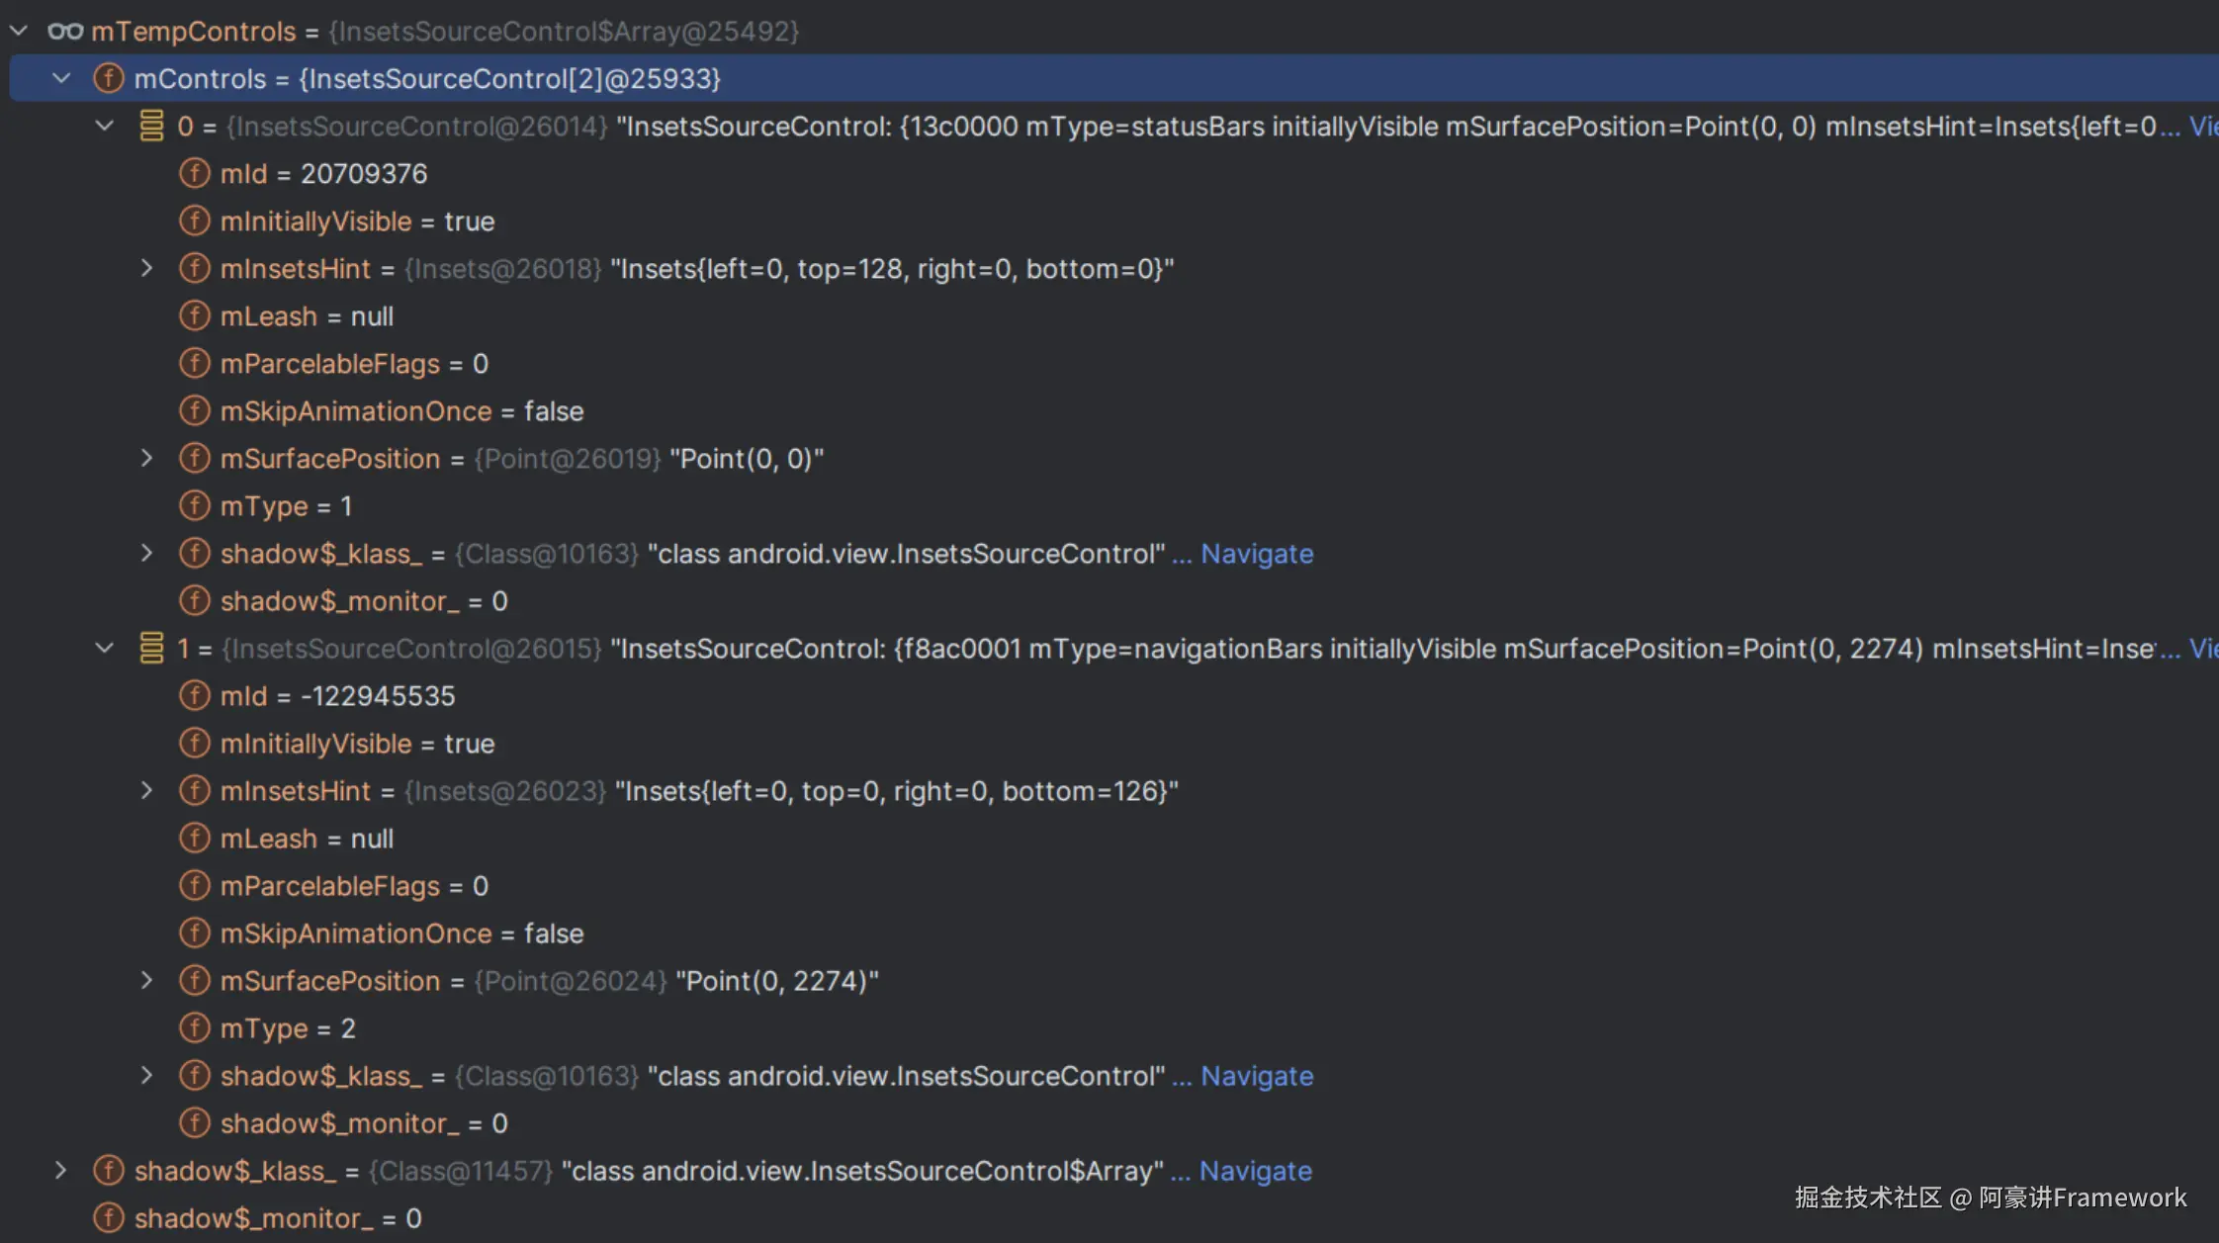Collapse element 1 navigationBars InsetsSourceControl
The image size is (2219, 1243).
105,648
